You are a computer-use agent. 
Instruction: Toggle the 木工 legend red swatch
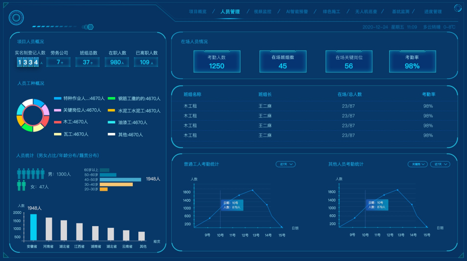(x=58, y=122)
